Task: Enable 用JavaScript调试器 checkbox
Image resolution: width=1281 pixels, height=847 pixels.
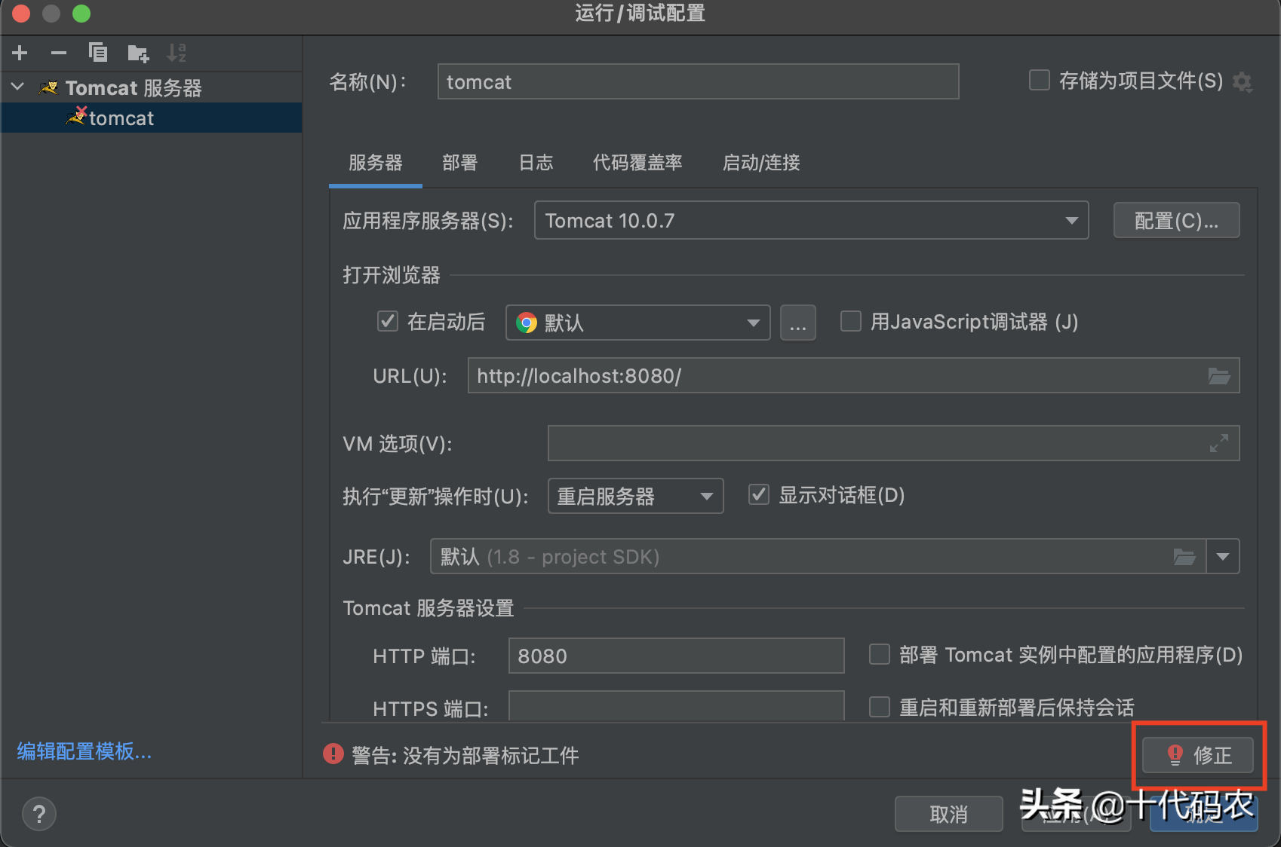Action: 851,321
